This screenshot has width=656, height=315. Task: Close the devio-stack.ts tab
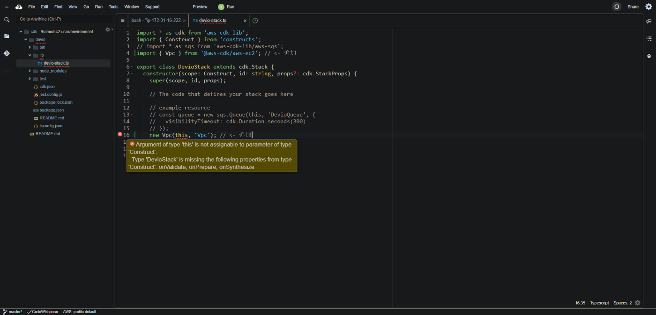tap(245, 21)
